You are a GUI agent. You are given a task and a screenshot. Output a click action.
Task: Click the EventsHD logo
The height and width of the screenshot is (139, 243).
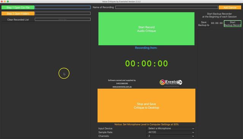(171, 82)
